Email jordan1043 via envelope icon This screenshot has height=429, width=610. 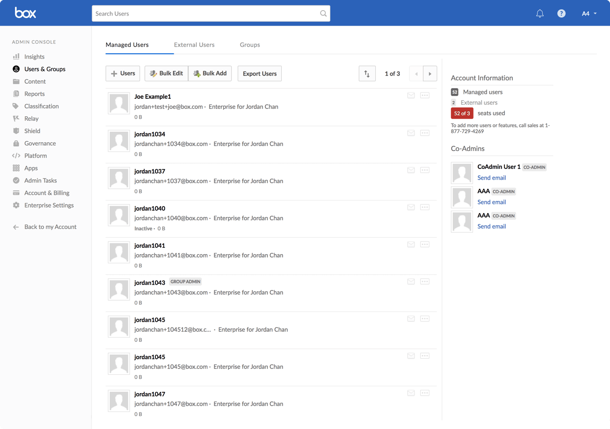411,281
